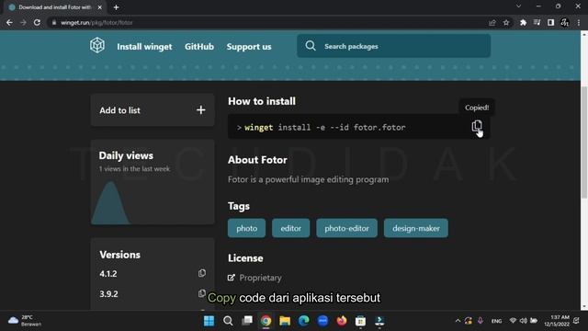The width and height of the screenshot is (588, 331).
Task: Focus the Search packages field
Action: pyautogui.click(x=394, y=46)
